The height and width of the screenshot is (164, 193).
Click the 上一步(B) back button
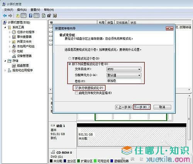(x=124, y=107)
